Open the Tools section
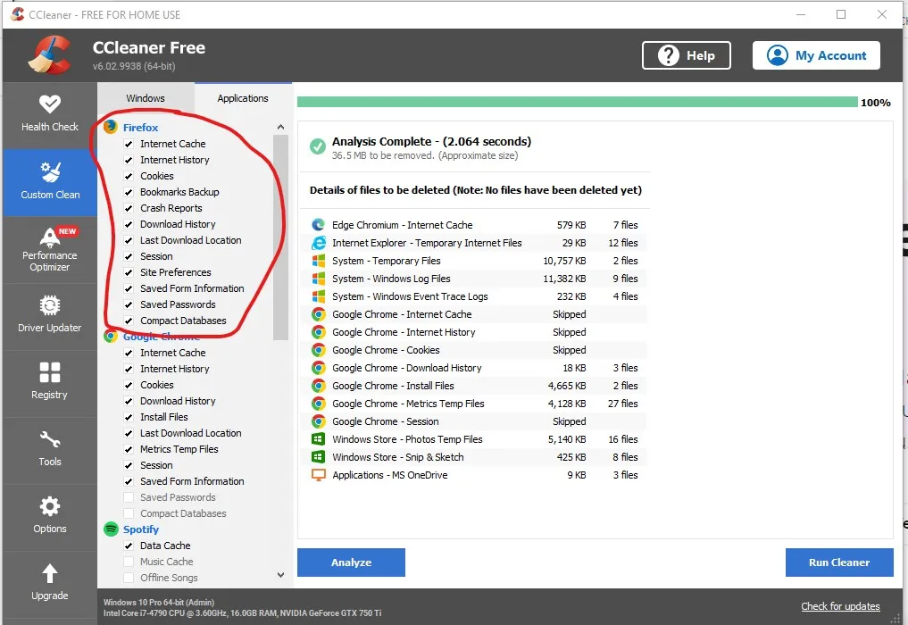The width and height of the screenshot is (908, 625). [50, 449]
